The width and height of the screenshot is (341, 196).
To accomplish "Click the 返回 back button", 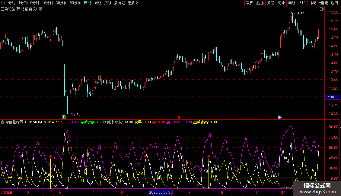I will coord(334,3).
